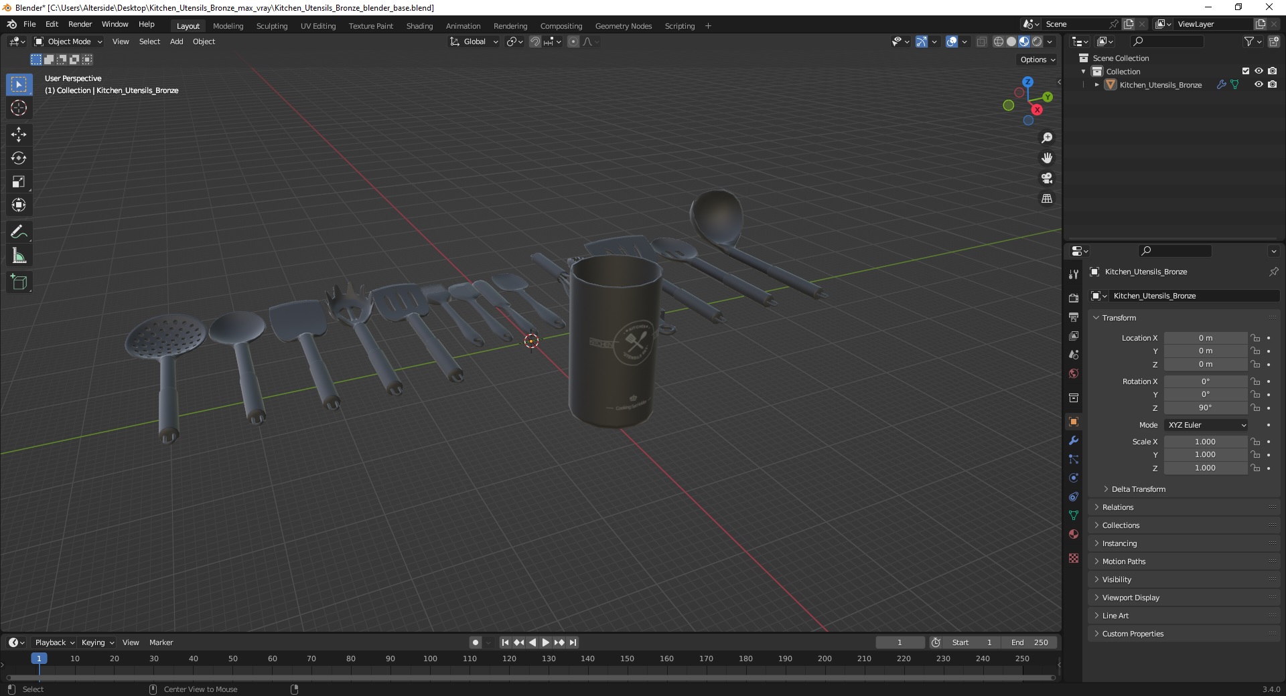
Task: Select the Add Cube tool
Action: click(x=19, y=282)
